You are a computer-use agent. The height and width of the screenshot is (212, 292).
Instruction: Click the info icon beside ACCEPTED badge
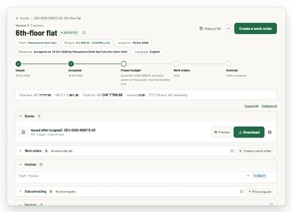click(x=84, y=33)
